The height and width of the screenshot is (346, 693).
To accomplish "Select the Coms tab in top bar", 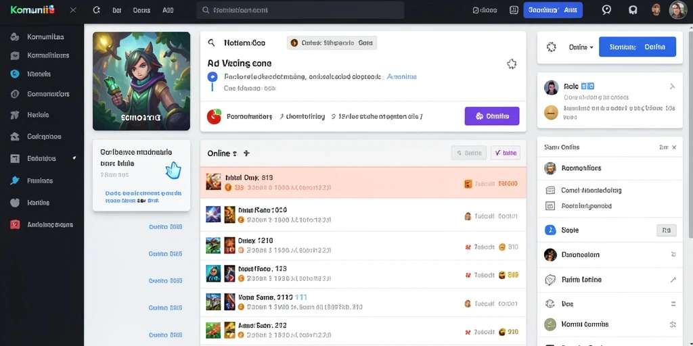I will coord(141,9).
